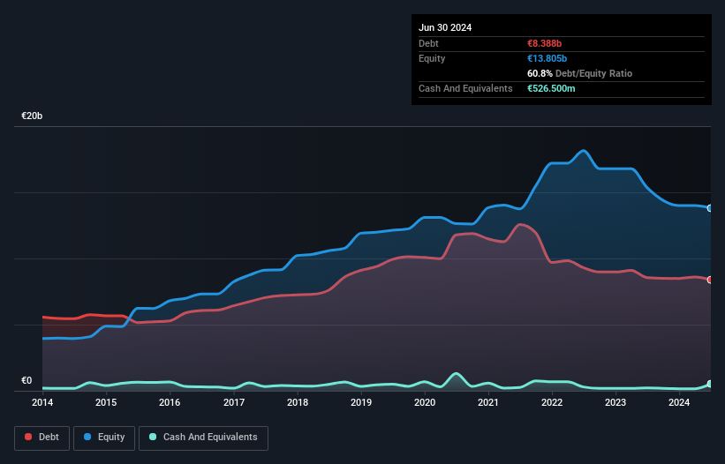Viewport: 725px width, 464px height.
Task: Click the teal Cash legend dot
Action: [153, 437]
